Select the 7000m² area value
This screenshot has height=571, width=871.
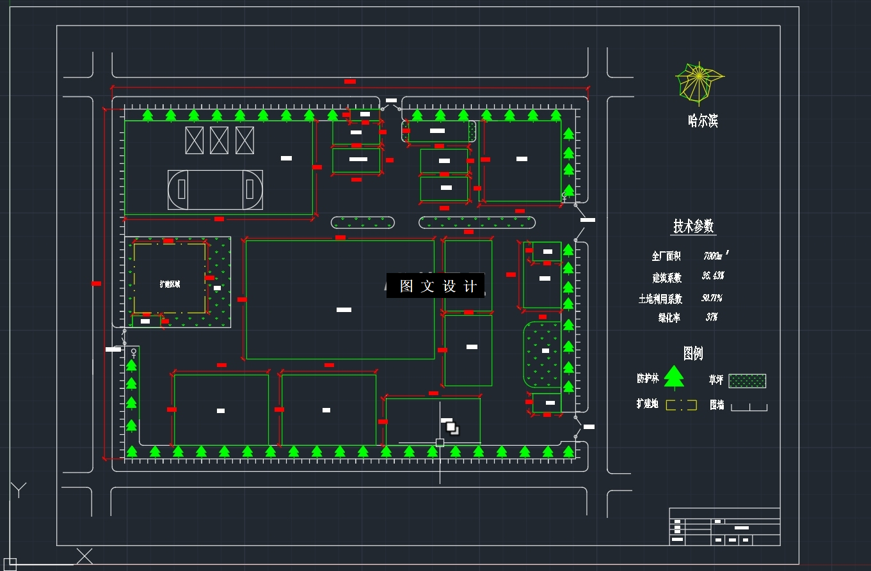tap(716, 256)
